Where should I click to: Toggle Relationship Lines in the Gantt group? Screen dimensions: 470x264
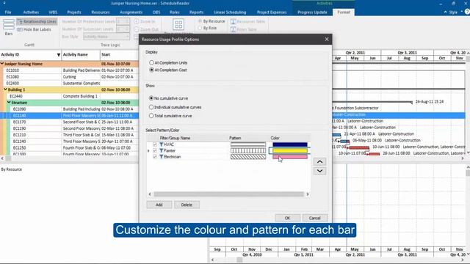click(x=37, y=21)
